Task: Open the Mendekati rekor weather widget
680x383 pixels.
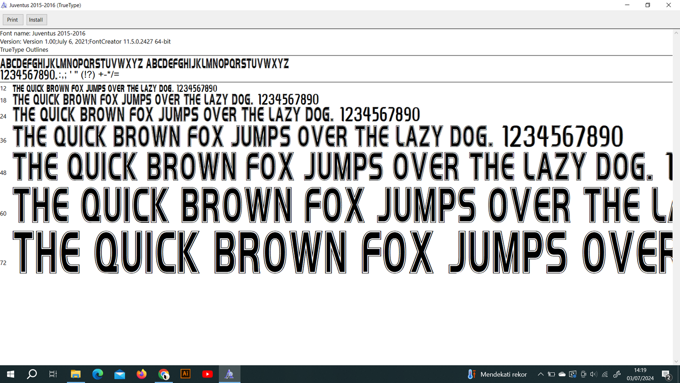Action: pyautogui.click(x=497, y=374)
